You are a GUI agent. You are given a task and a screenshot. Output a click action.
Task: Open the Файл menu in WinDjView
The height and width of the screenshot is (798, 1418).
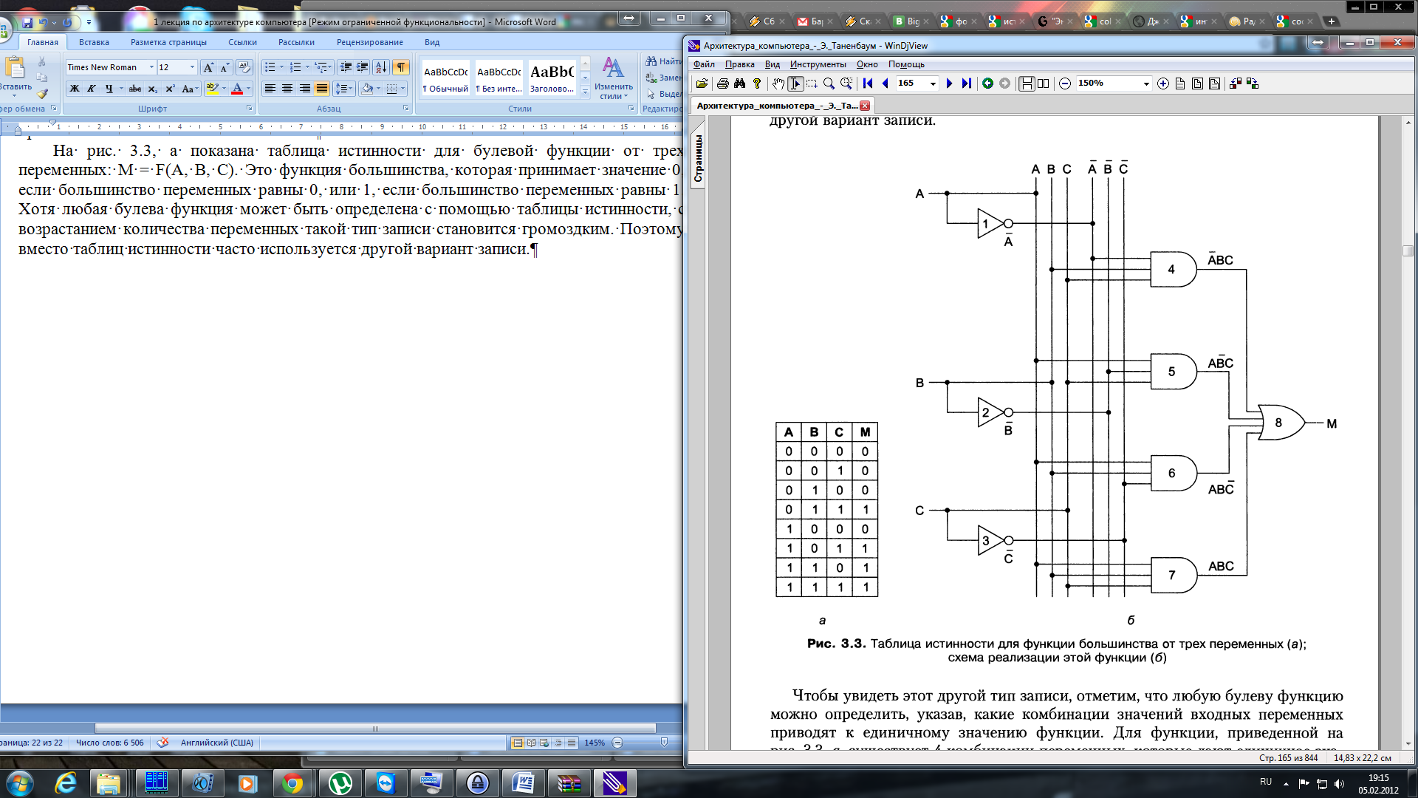pyautogui.click(x=704, y=64)
